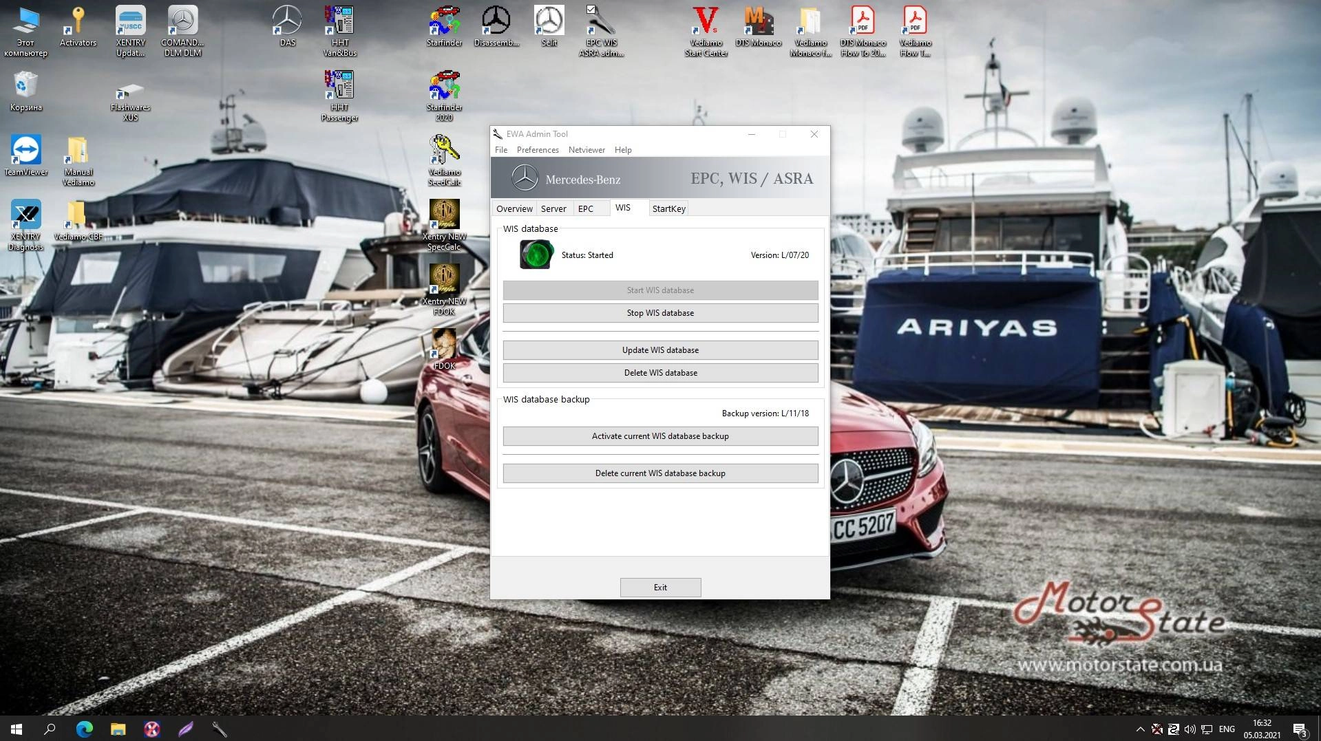Launch Starfinder shortcut in the top row
The image size is (1321, 741).
coord(444,26)
